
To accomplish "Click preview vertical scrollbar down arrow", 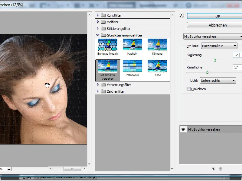I will pos(89,164).
